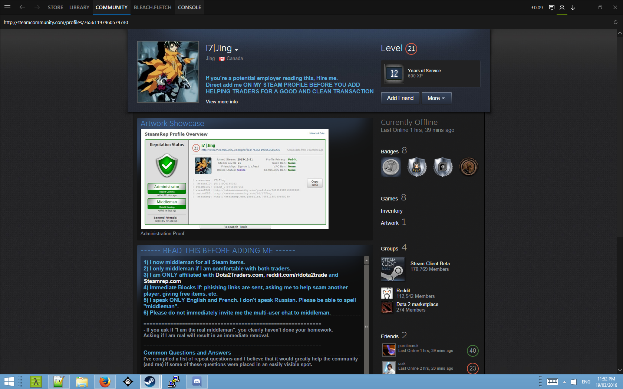Viewport: 623px width, 389px height.
Task: Open izak friend avatar
Action: 389,368
